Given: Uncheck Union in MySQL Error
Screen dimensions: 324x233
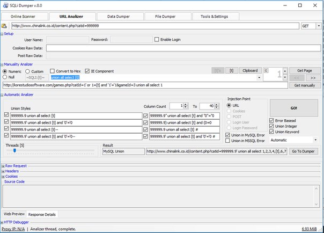Looking at the screenshot, I should point(227,135).
